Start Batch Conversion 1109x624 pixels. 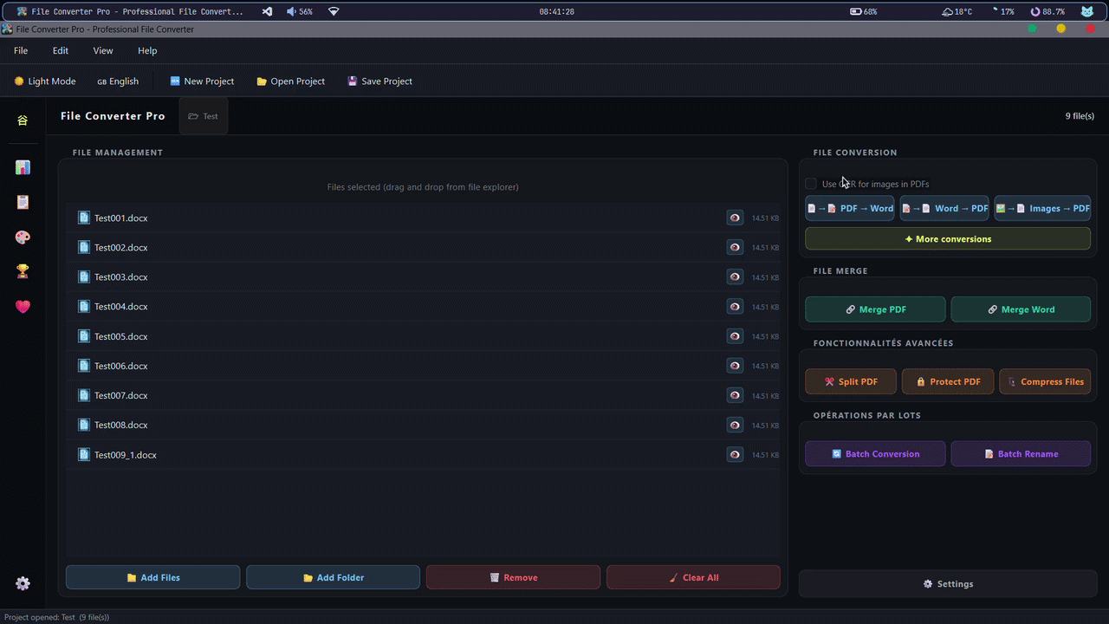tap(875, 453)
